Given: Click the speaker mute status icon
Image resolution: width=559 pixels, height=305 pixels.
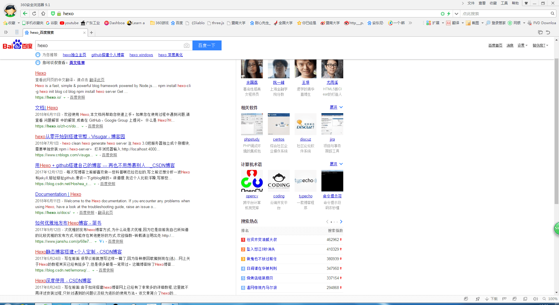Looking at the screenshot, I should (535, 299).
